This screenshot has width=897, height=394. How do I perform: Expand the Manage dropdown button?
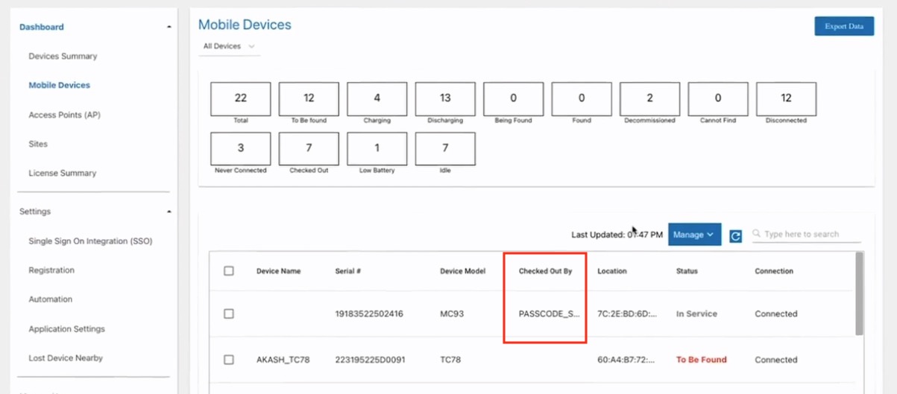pyautogui.click(x=694, y=235)
